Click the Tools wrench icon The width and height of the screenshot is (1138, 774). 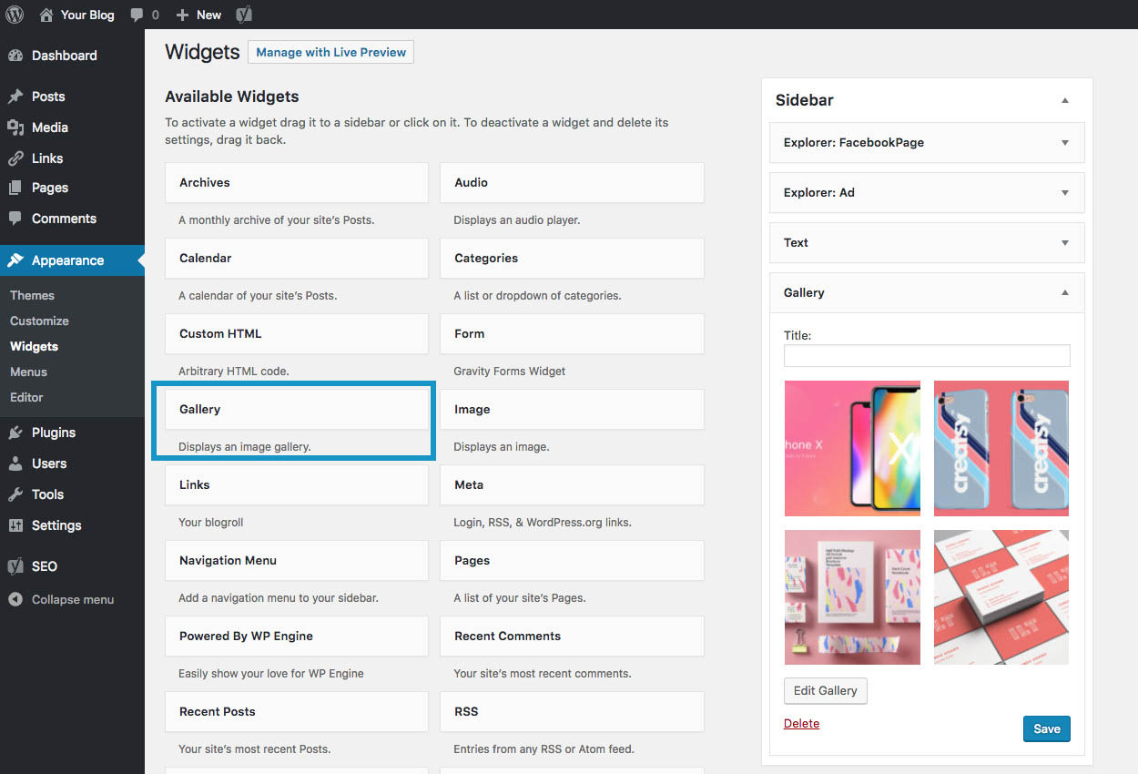point(15,494)
